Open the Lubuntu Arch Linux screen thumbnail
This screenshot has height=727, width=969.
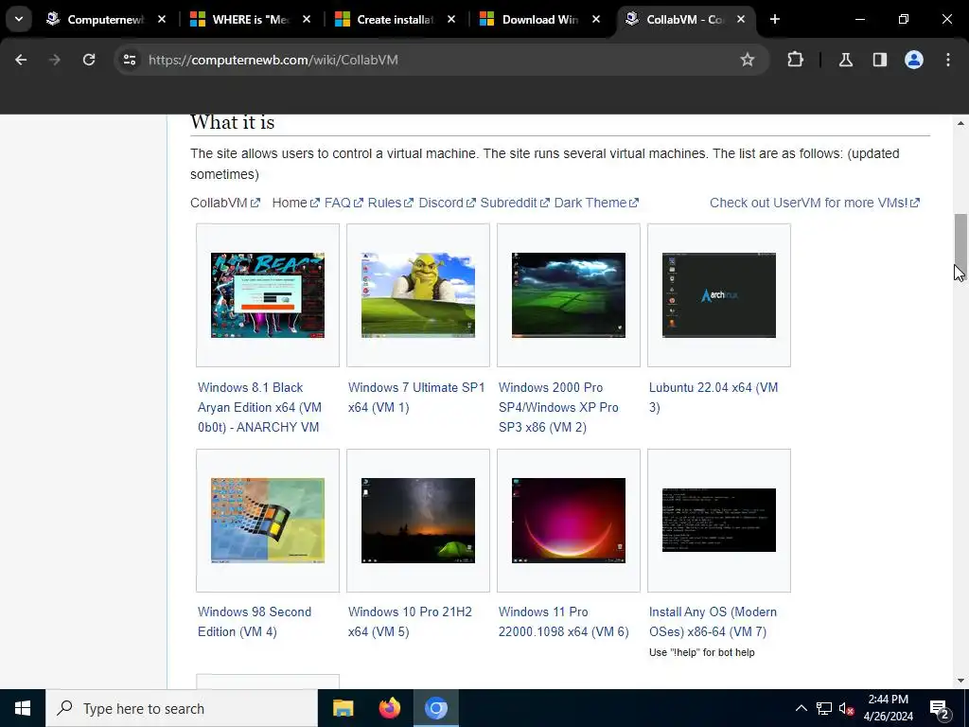(x=719, y=295)
